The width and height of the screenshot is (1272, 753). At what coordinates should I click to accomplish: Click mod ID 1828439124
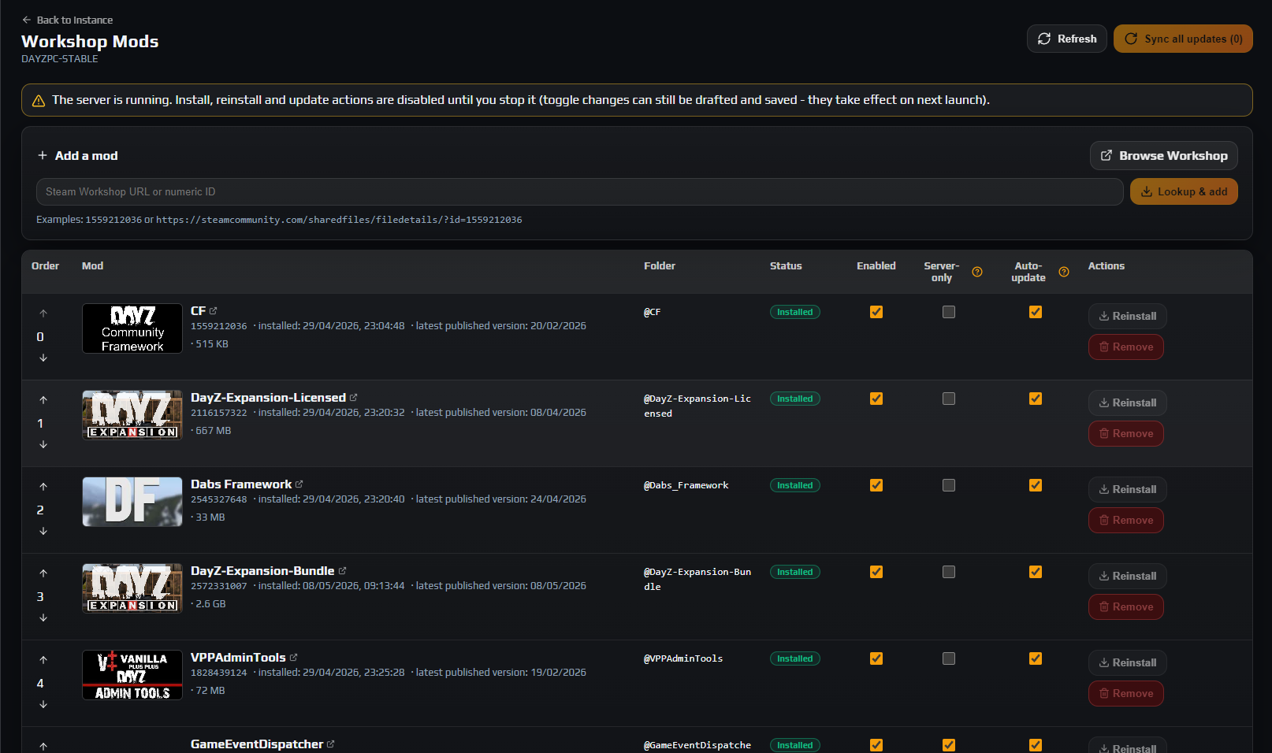(219, 673)
